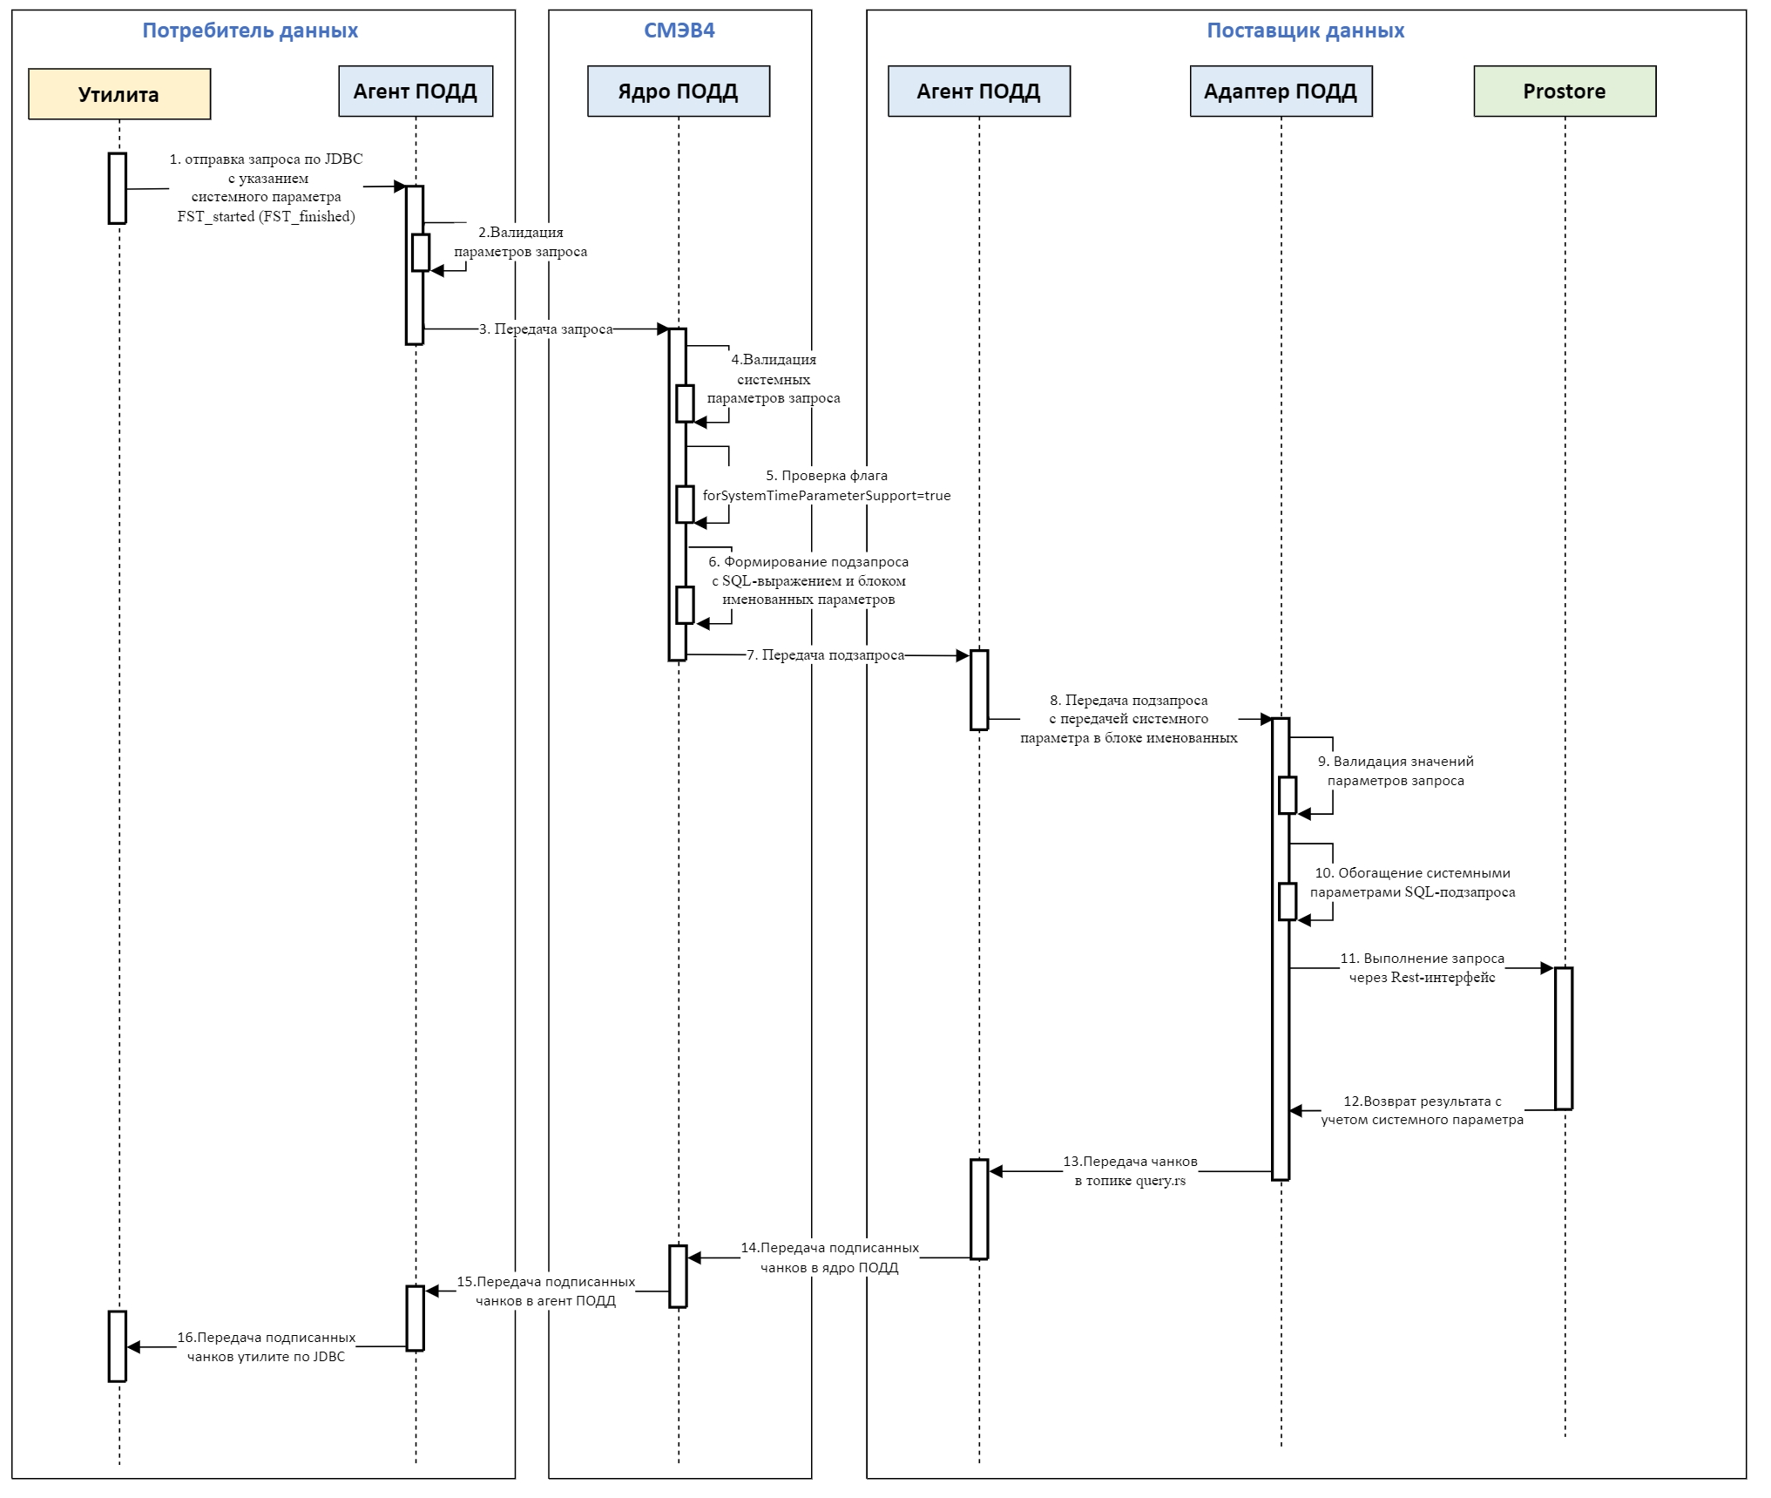The image size is (1771, 1498).
Task: Click the Ядро ПОДД participant box
Action: coord(678,92)
